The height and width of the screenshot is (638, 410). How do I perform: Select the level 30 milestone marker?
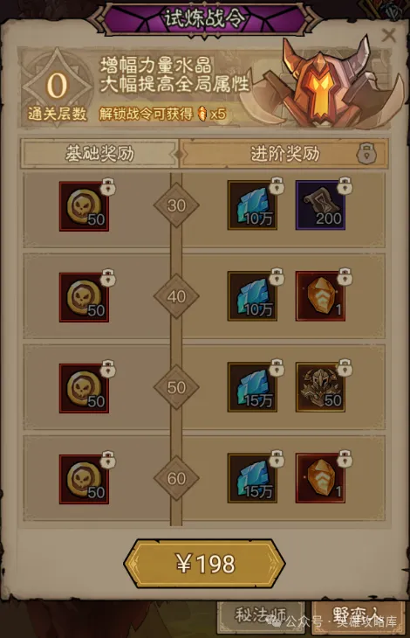point(176,205)
